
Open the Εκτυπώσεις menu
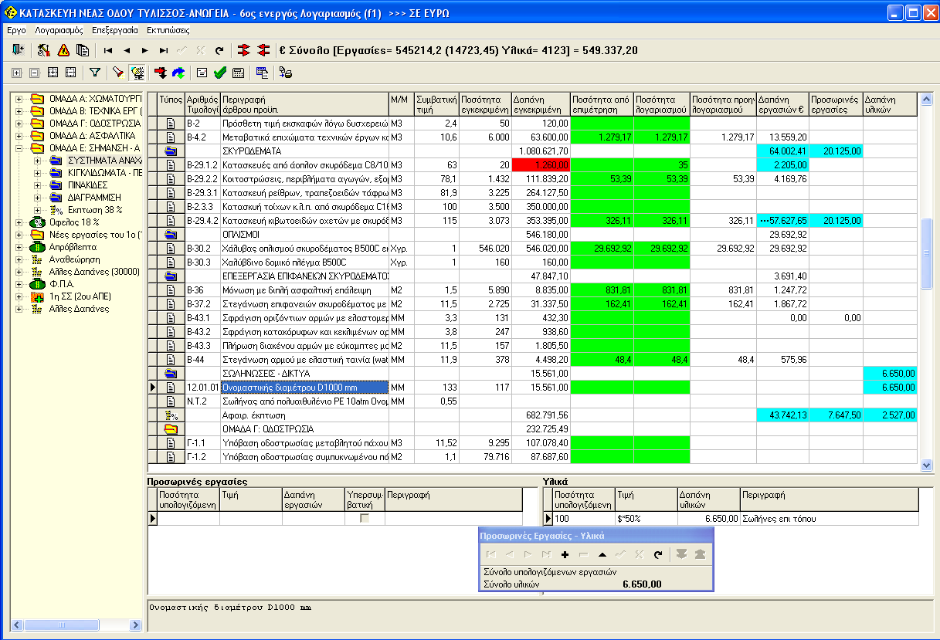pyautogui.click(x=168, y=30)
